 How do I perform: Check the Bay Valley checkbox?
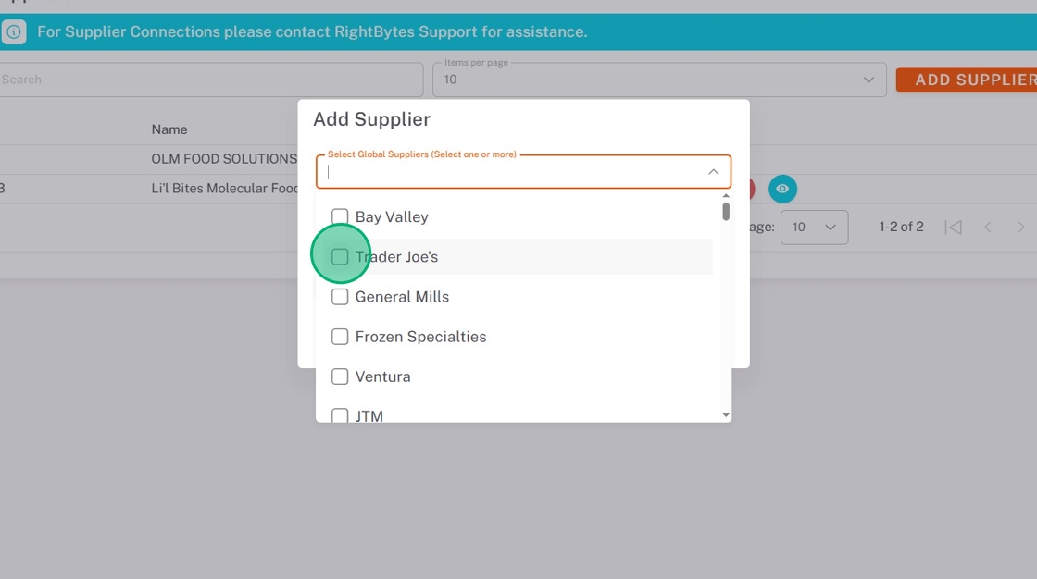[x=340, y=217]
